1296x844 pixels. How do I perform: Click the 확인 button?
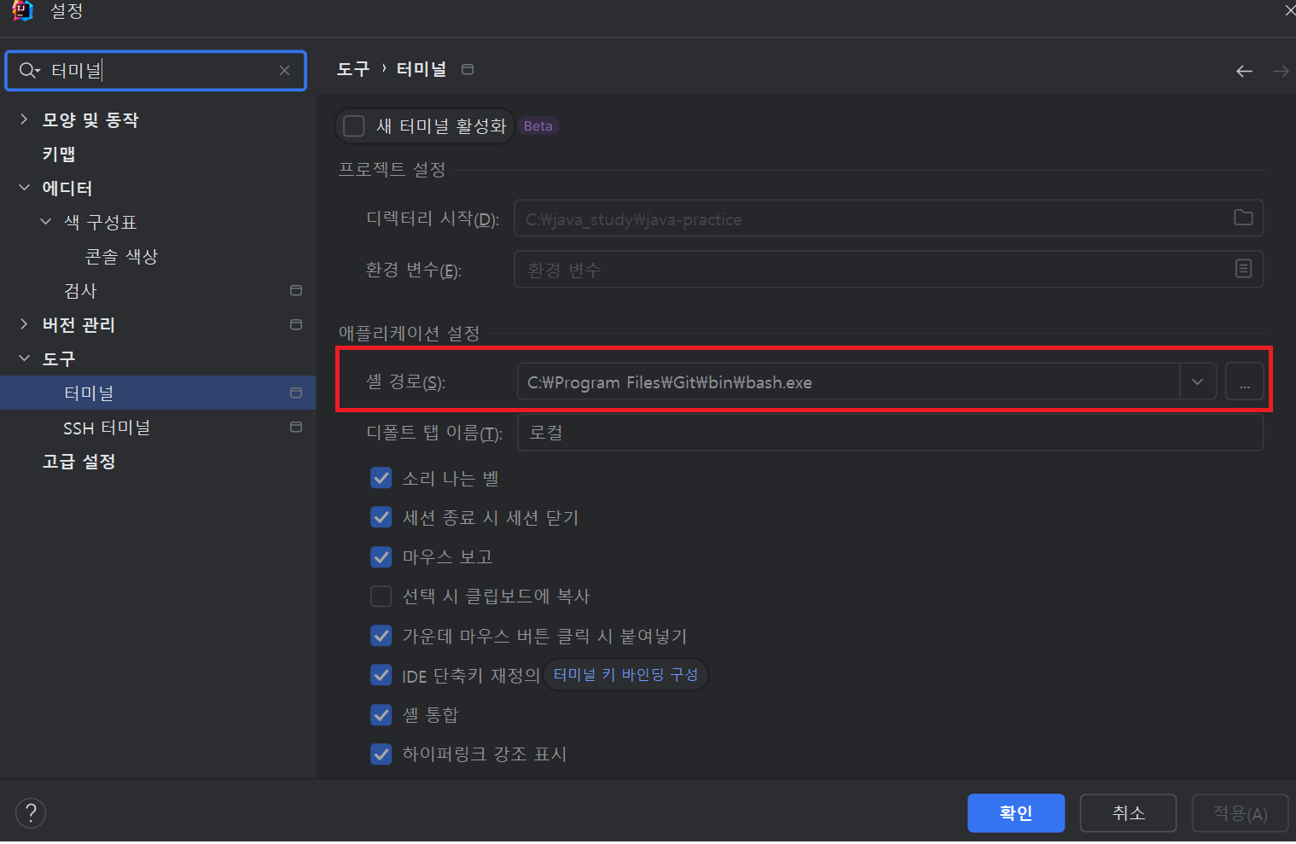click(1015, 812)
